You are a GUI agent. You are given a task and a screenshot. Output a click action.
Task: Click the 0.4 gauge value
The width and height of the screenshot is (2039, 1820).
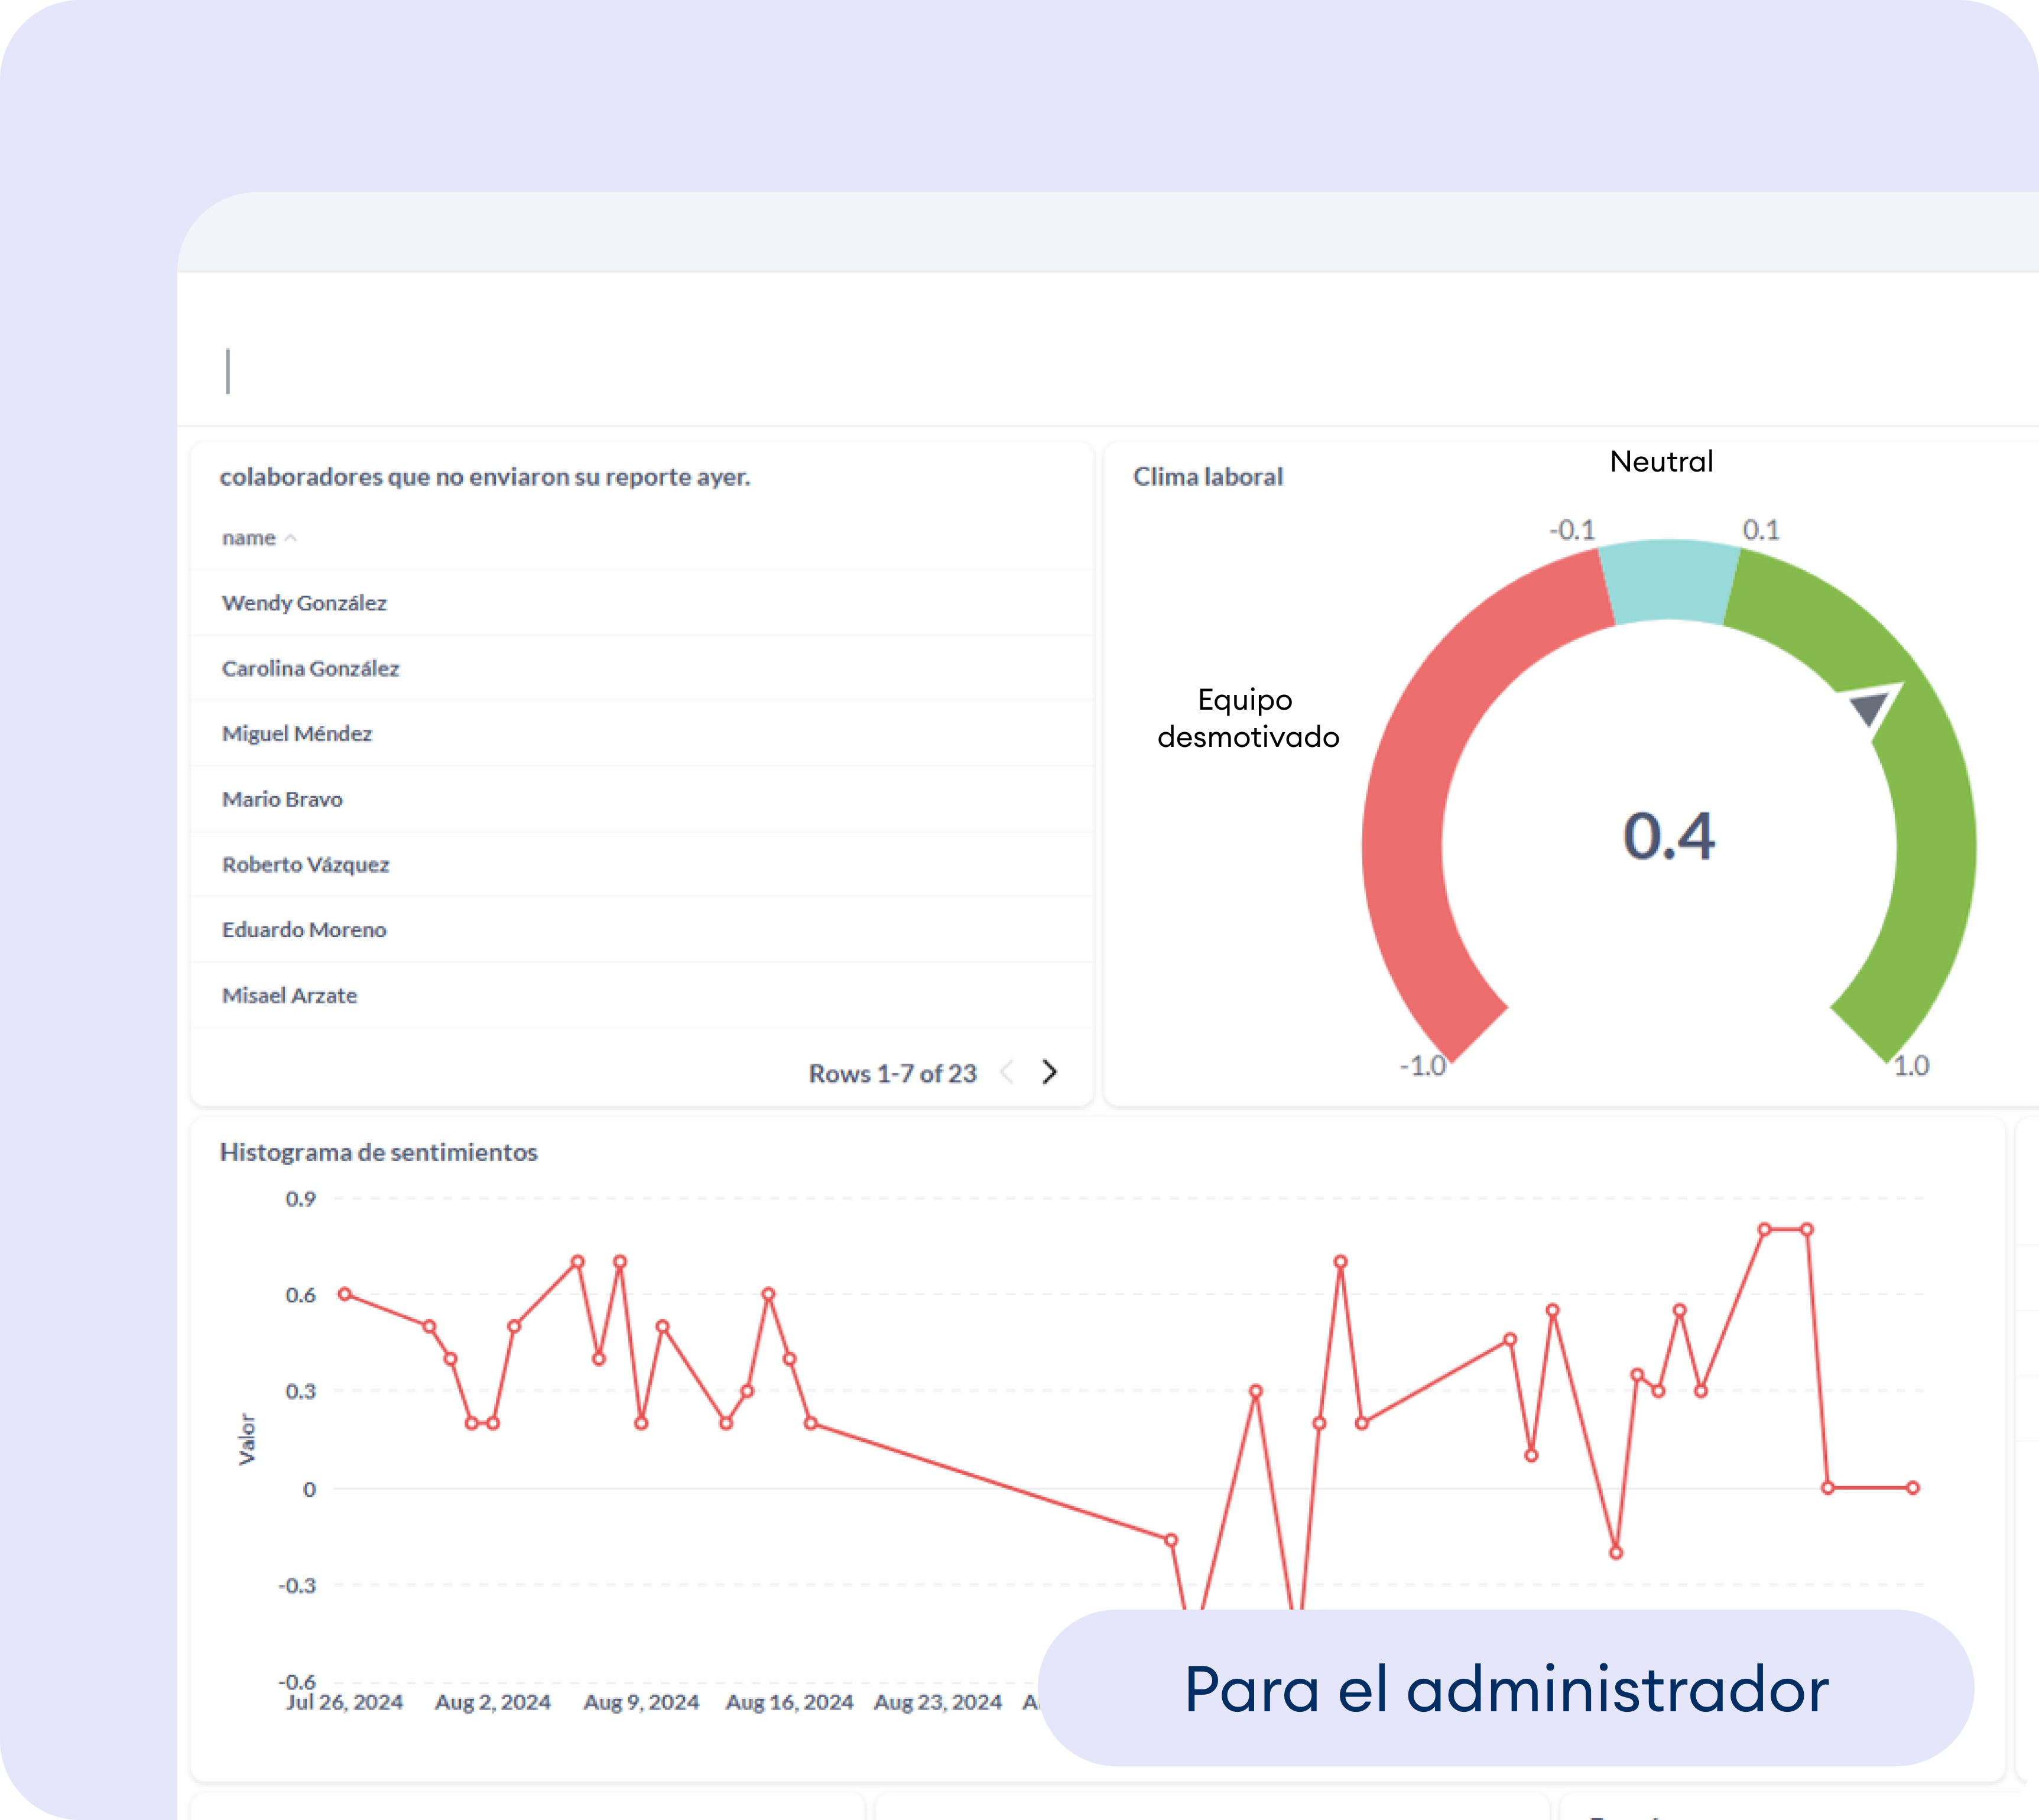click(1668, 836)
